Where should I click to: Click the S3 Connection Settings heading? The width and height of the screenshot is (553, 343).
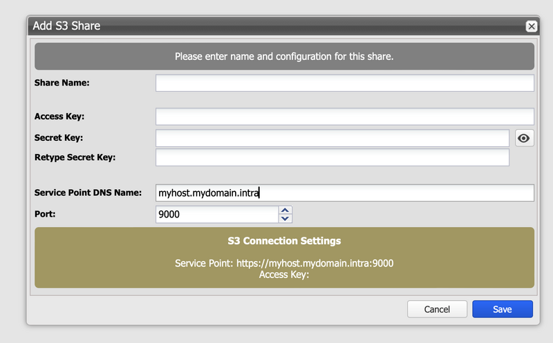(x=284, y=242)
